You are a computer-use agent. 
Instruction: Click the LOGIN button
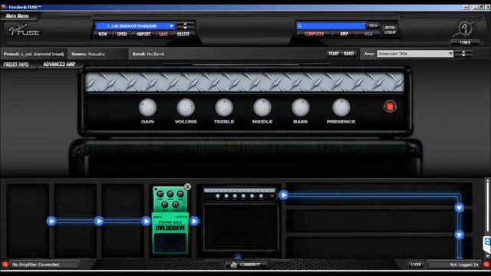pos(416,264)
